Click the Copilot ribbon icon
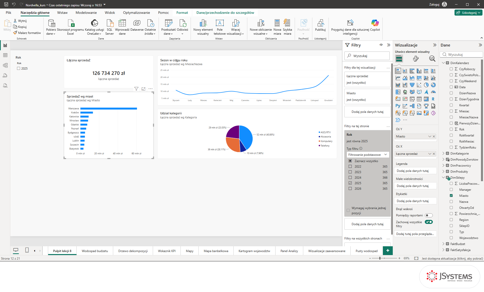484x292 pixels. (375, 23)
